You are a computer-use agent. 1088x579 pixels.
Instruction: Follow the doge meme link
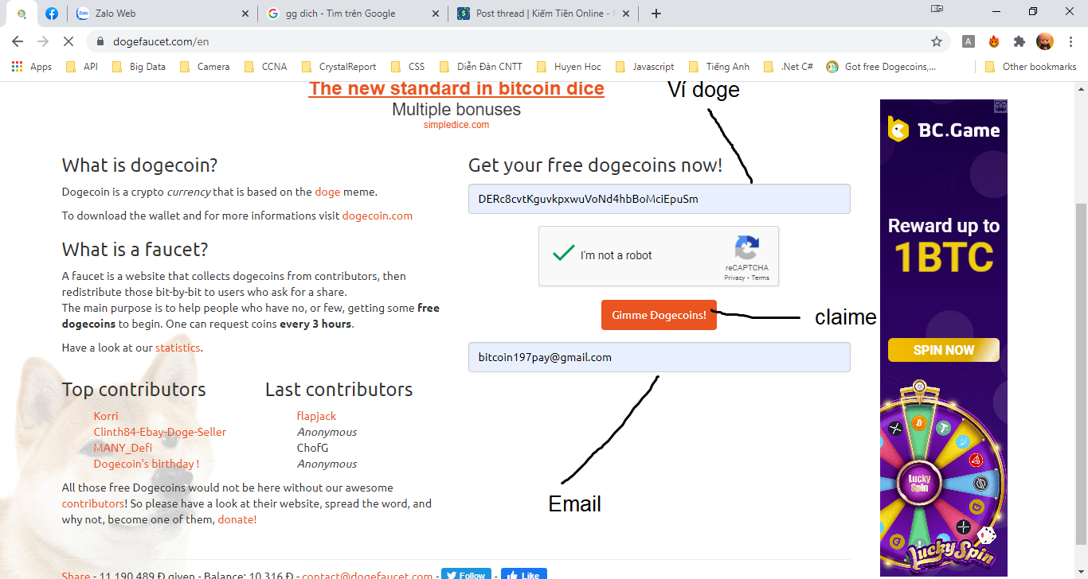point(327,192)
